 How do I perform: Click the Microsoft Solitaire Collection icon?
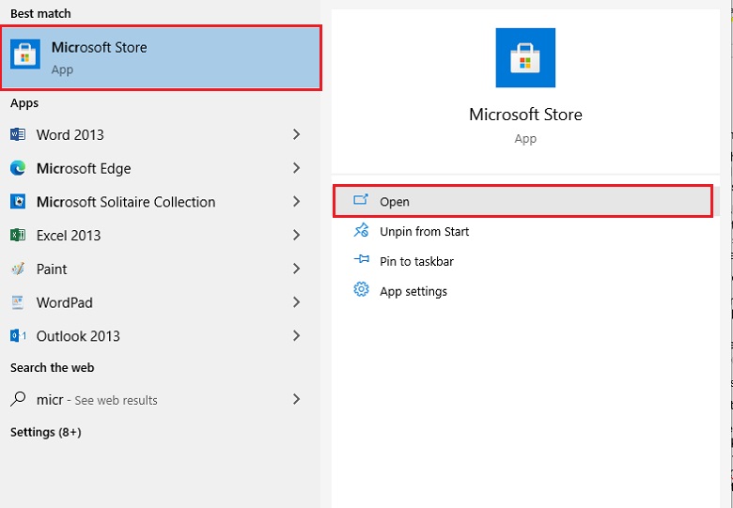[18, 202]
